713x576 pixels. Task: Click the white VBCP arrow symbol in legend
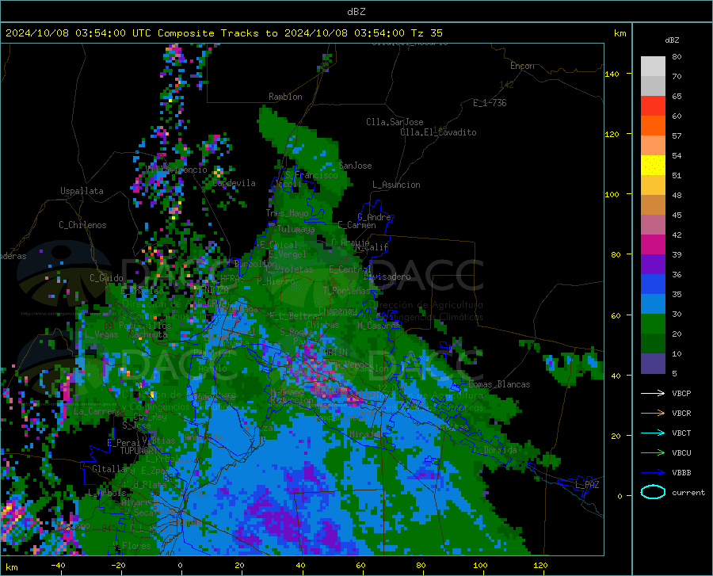coord(653,393)
